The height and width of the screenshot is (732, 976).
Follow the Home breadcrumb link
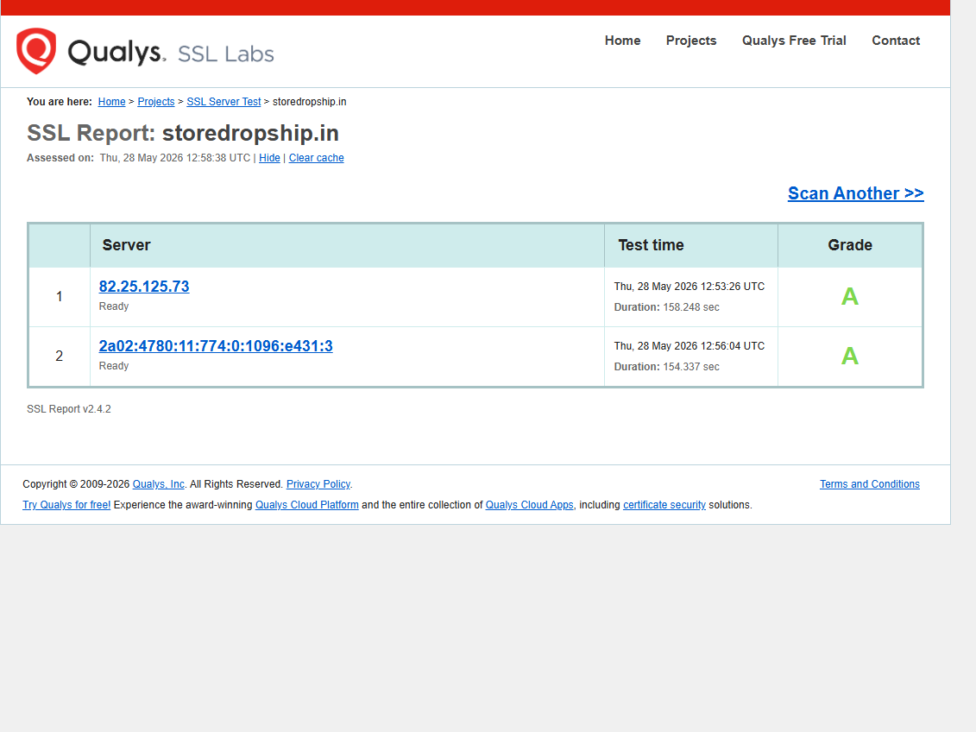tap(111, 102)
